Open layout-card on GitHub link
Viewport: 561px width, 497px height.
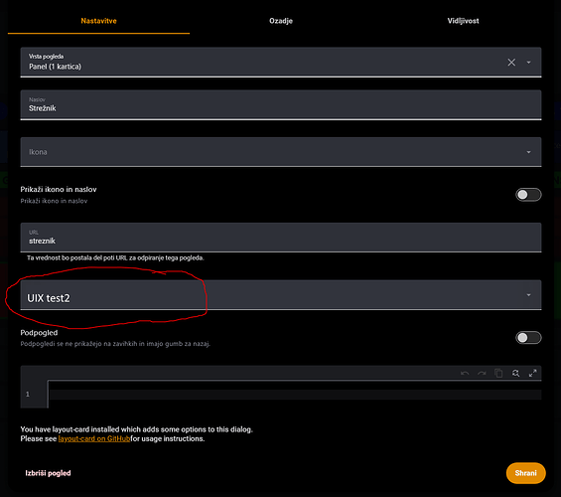[x=94, y=438]
